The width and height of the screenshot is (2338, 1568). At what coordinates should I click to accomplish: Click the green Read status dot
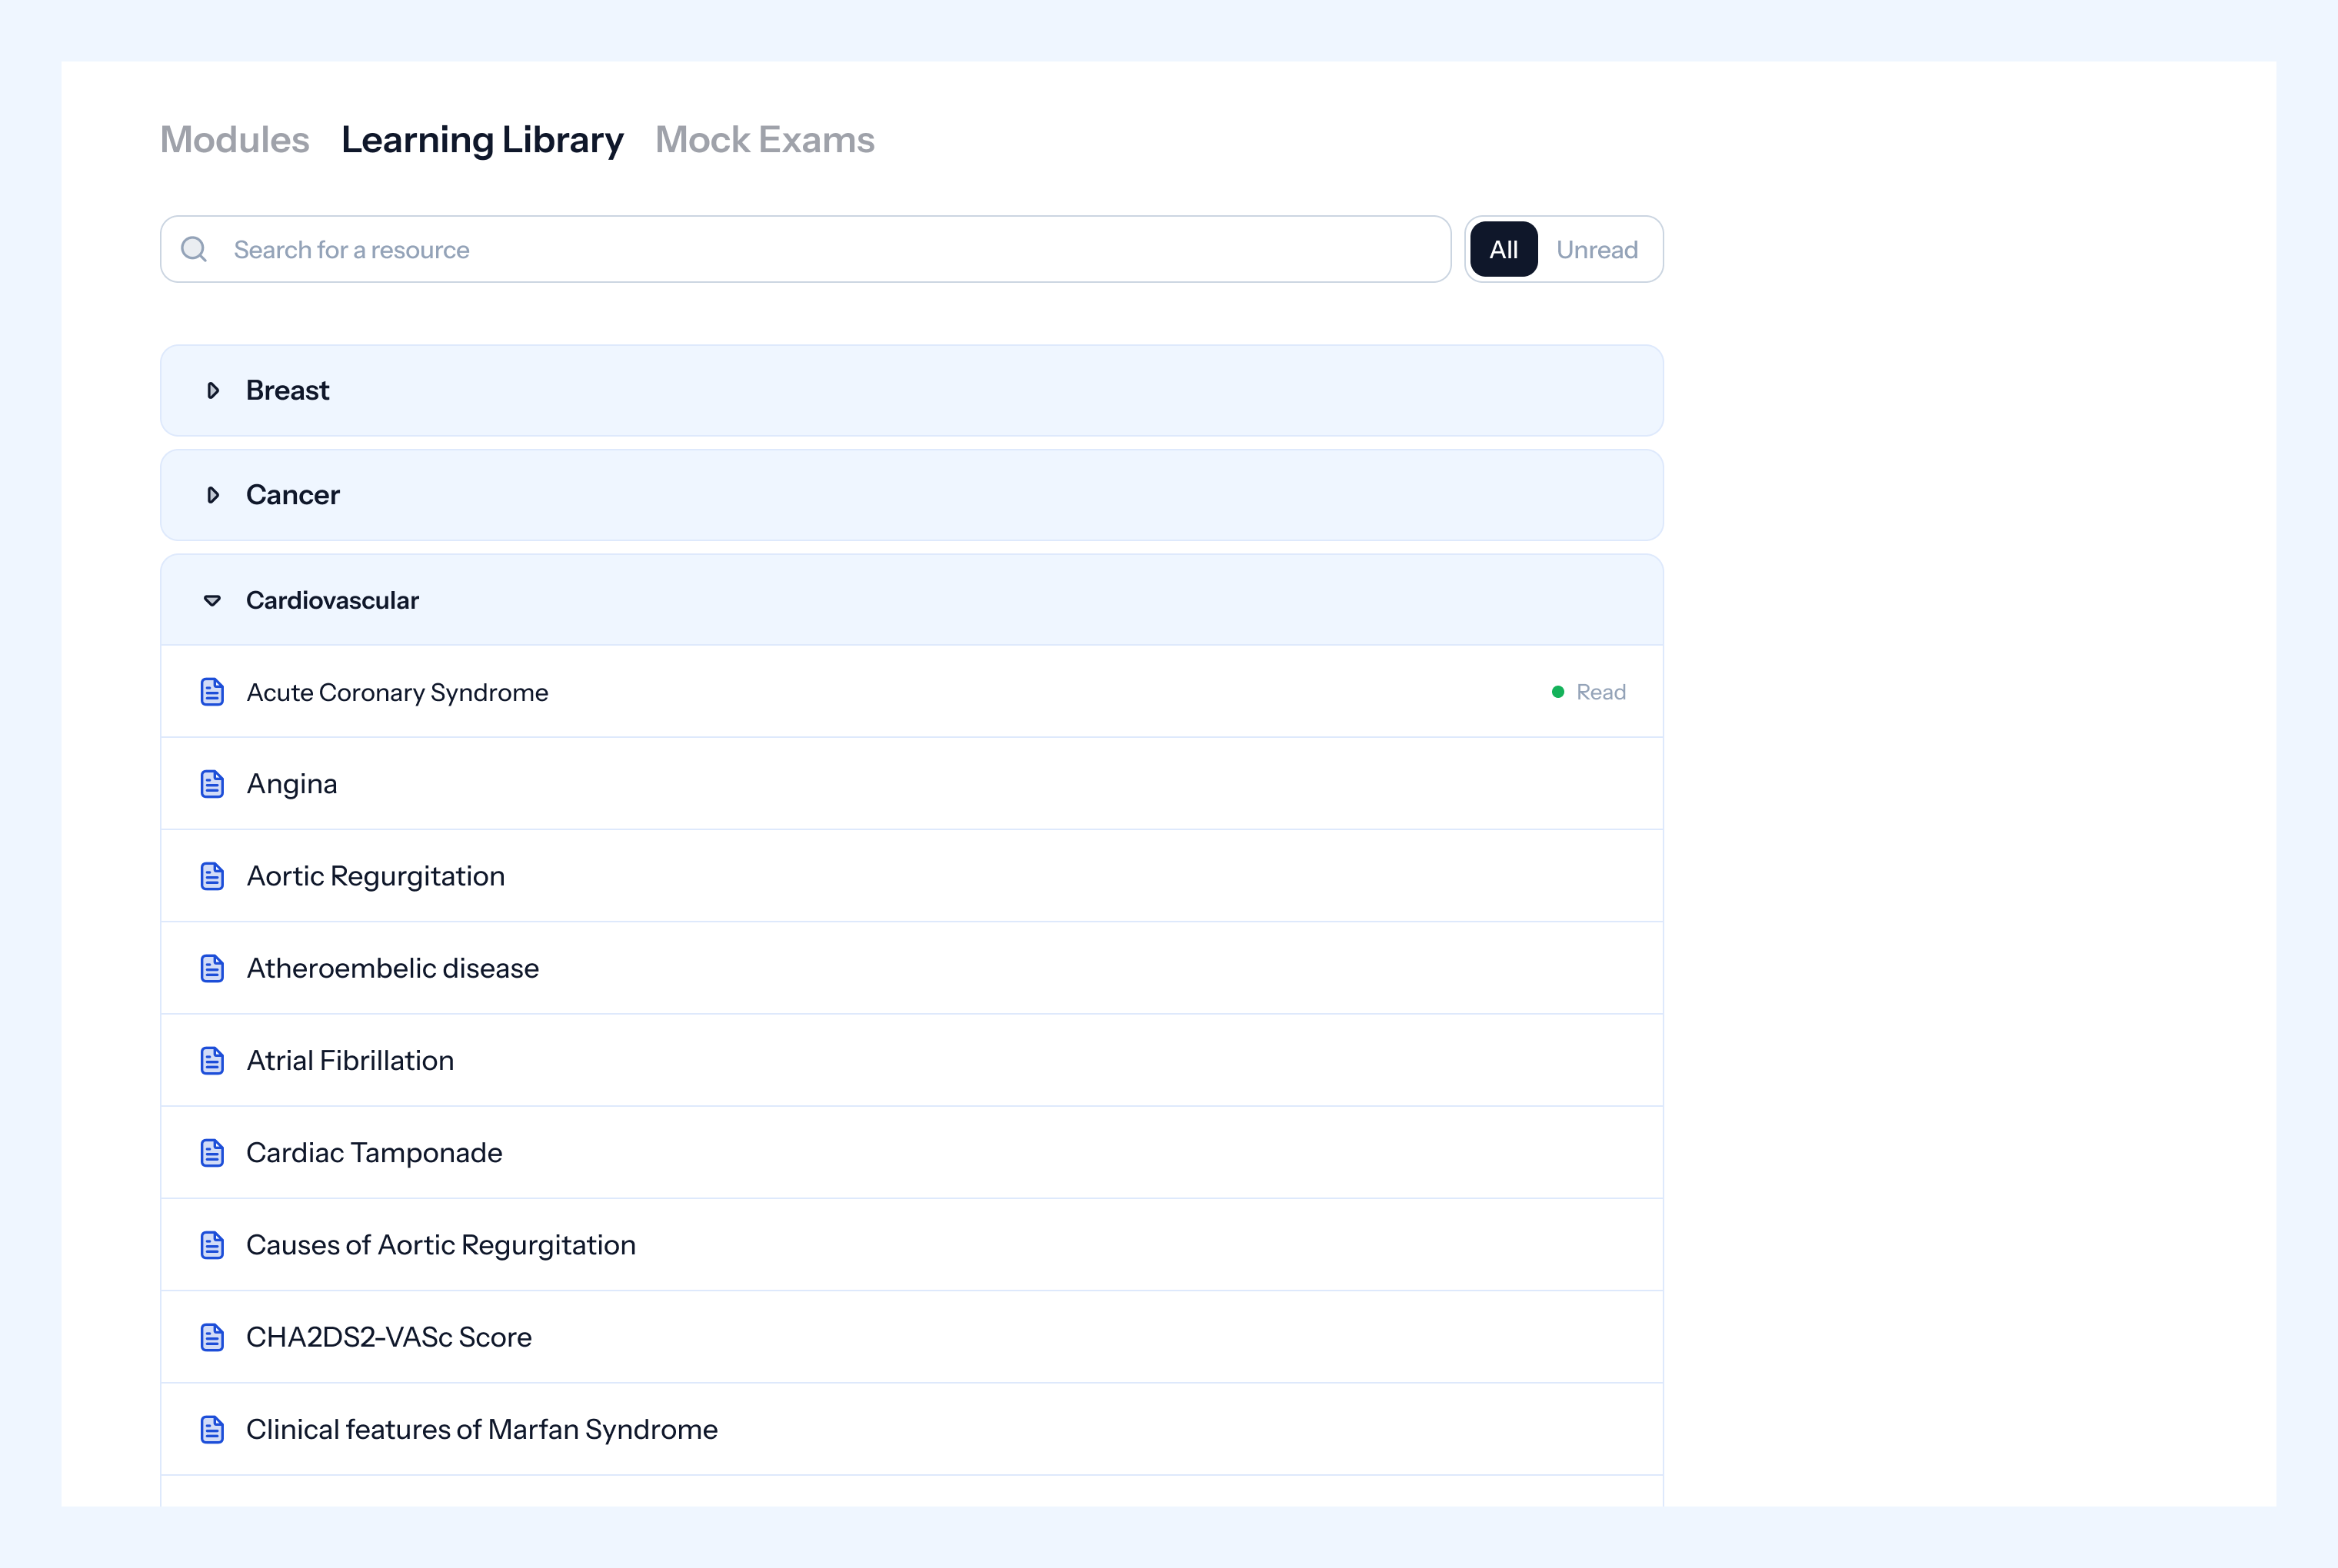(1557, 692)
